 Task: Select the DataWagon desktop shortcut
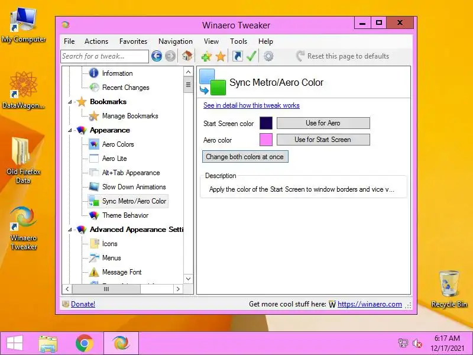[x=24, y=90]
